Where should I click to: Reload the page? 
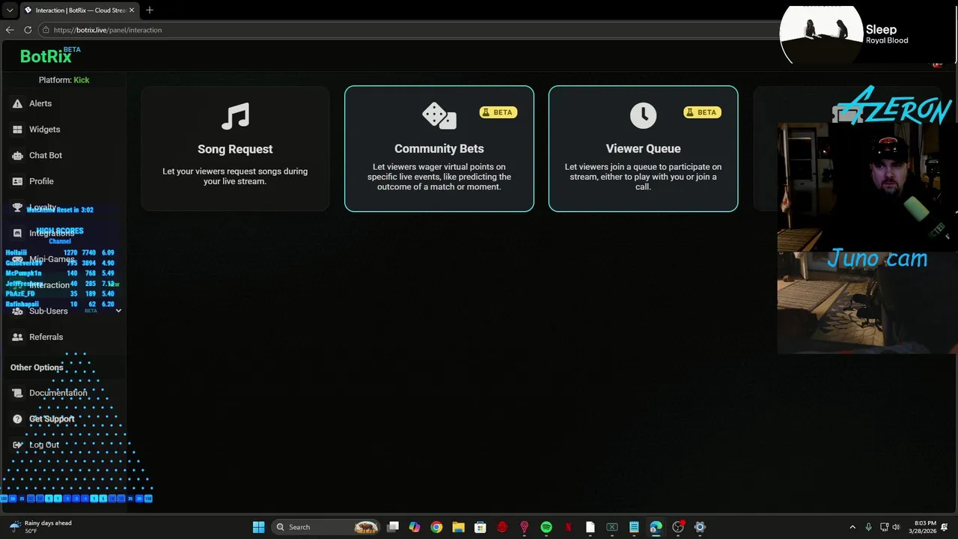click(x=28, y=30)
